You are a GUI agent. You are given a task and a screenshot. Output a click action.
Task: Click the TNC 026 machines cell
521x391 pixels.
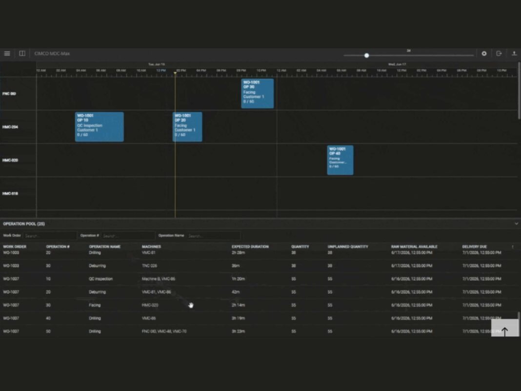(x=150, y=266)
